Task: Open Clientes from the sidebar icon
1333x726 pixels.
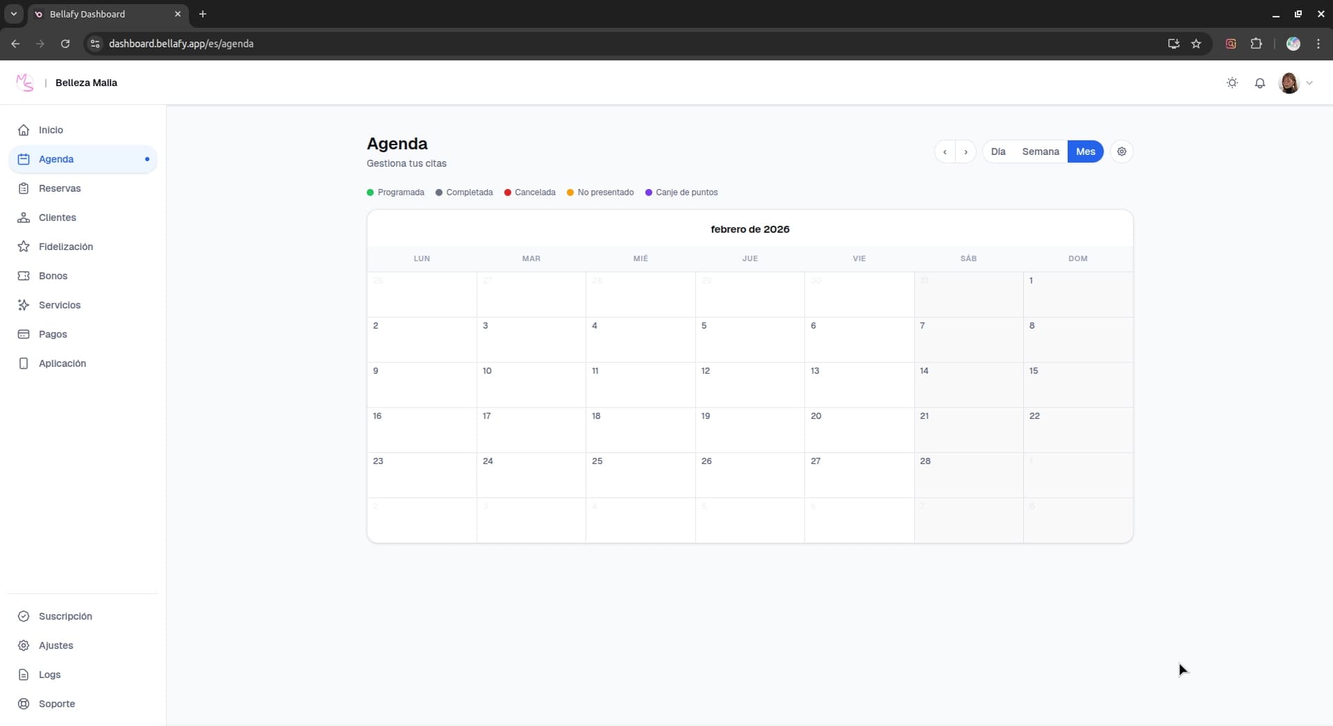Action: (23, 217)
